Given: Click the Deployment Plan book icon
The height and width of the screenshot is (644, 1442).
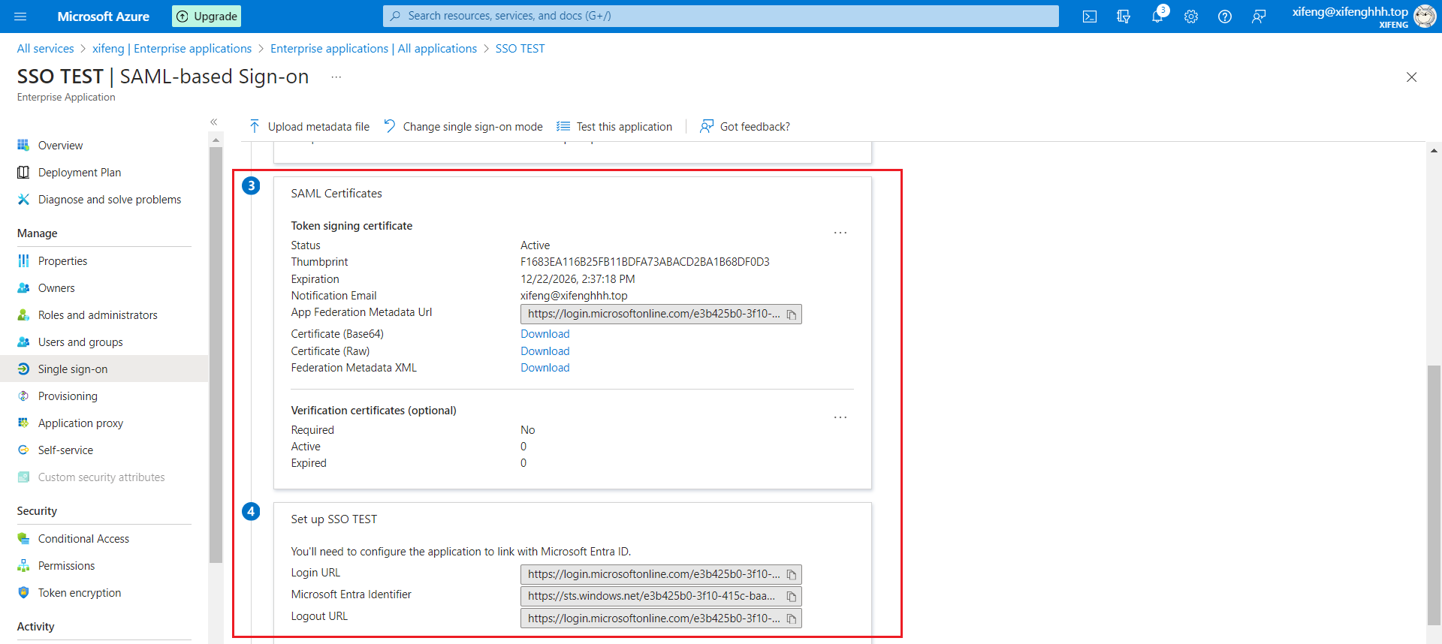Looking at the screenshot, I should pos(23,172).
